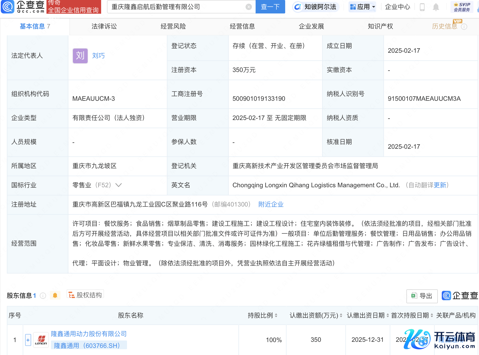Click the info icon beside 历史信息
This screenshot has width=479, height=355.
coord(464,27)
